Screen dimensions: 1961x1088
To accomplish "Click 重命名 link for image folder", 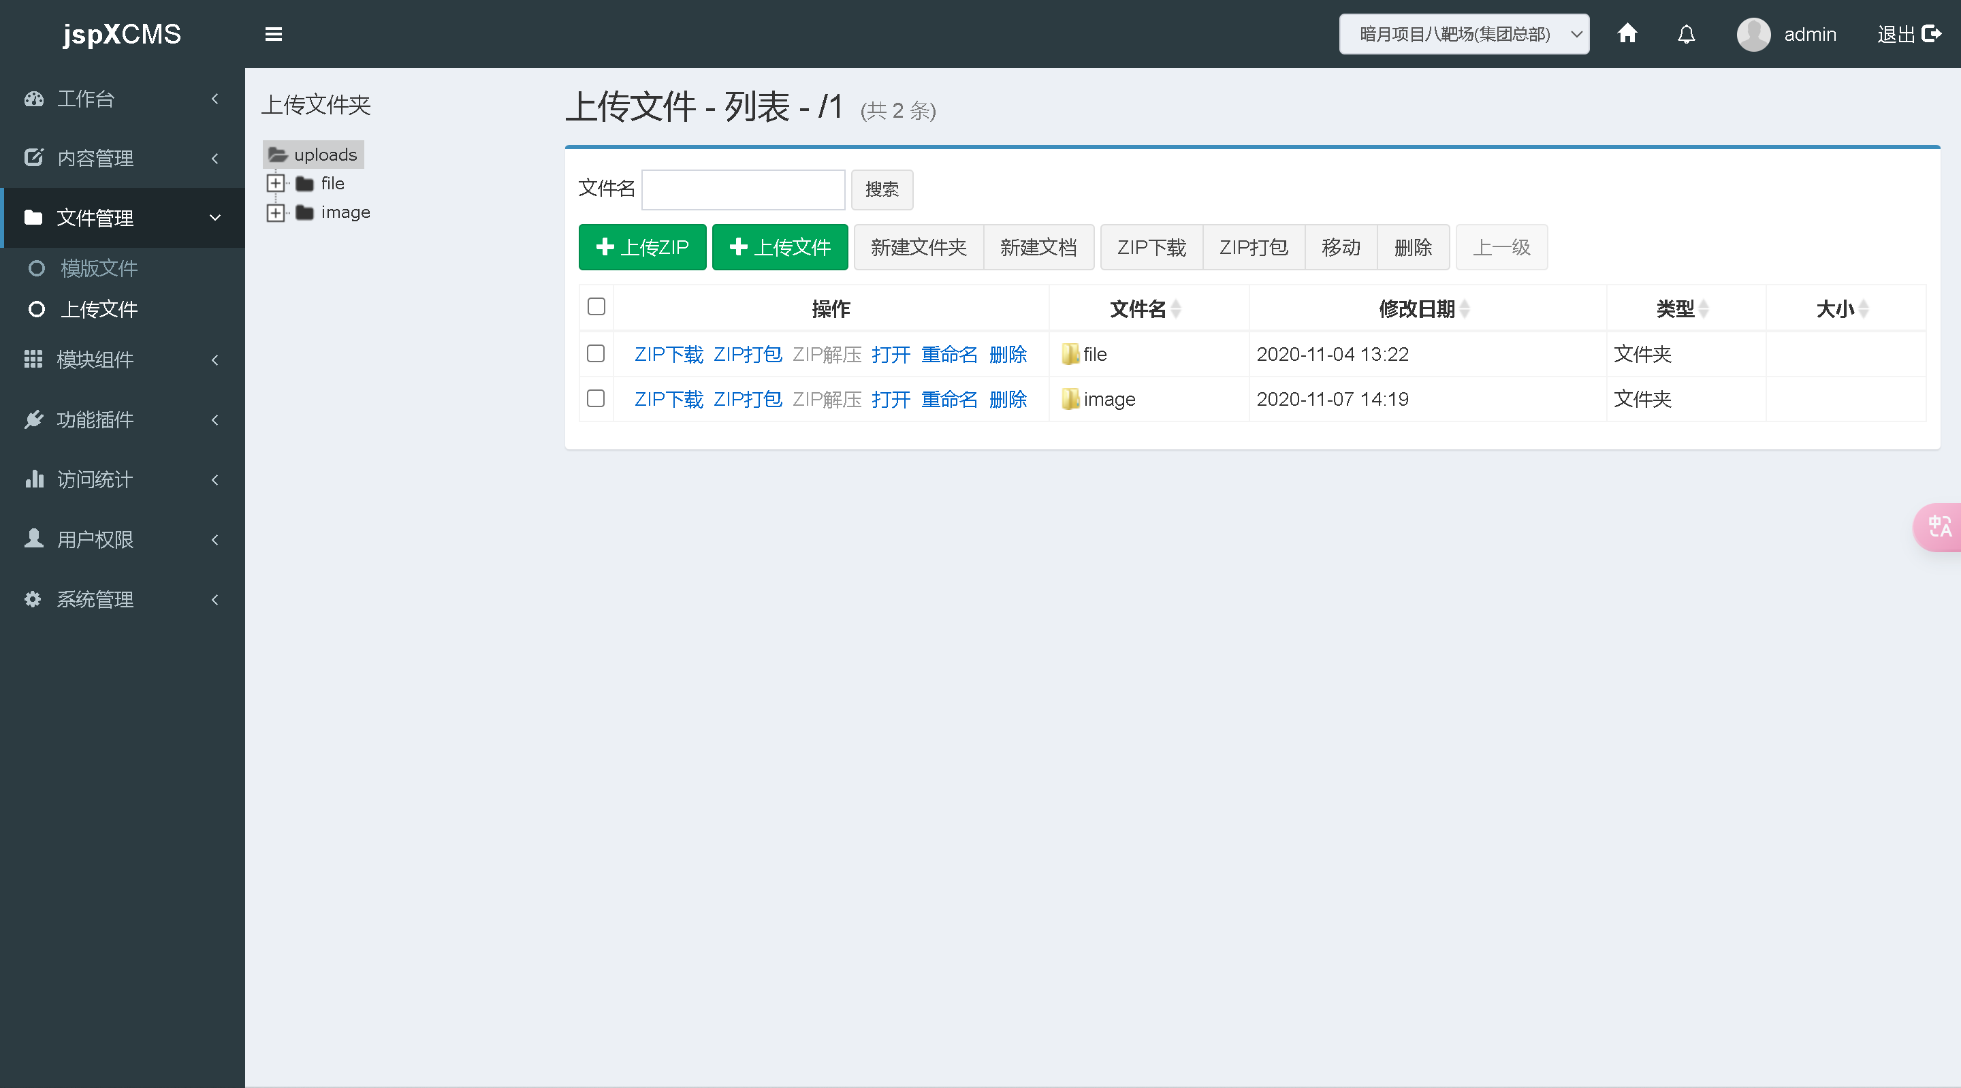I will point(948,399).
